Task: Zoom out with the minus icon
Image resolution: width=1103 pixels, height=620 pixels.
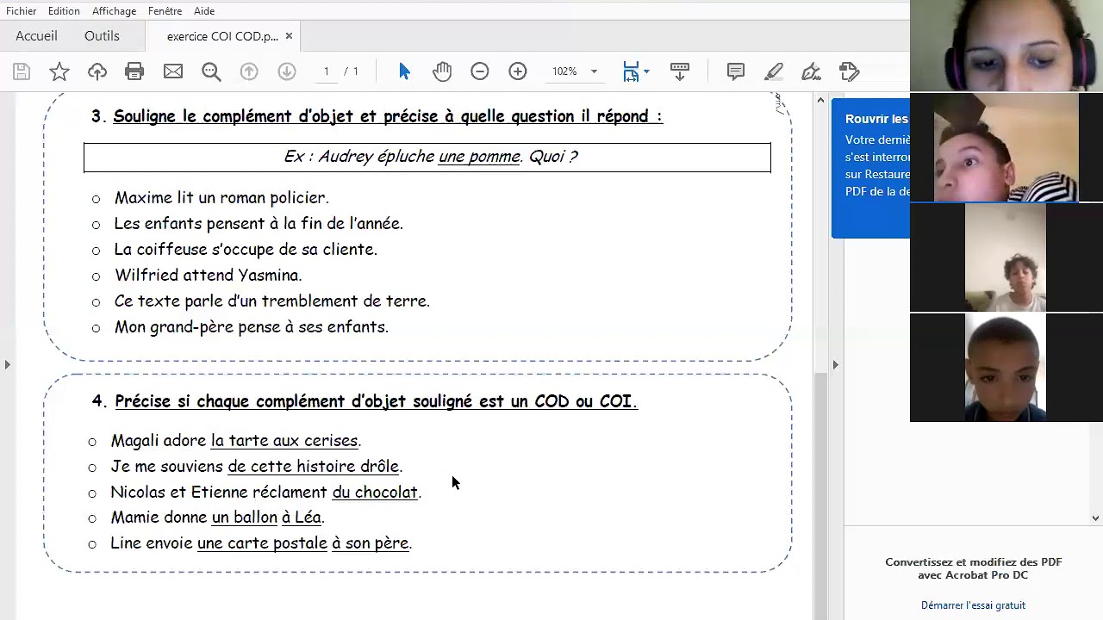Action: pos(480,71)
